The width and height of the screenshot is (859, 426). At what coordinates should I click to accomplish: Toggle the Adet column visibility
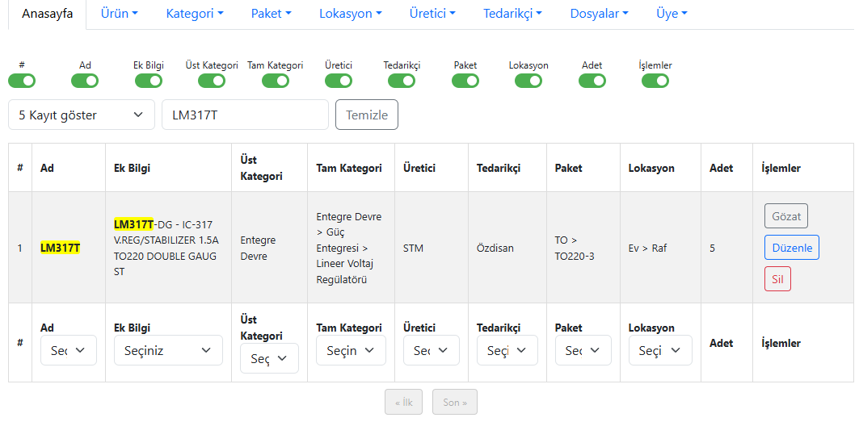tap(592, 81)
